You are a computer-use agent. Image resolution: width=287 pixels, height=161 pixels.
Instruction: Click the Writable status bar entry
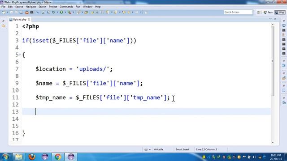tap(158, 149)
